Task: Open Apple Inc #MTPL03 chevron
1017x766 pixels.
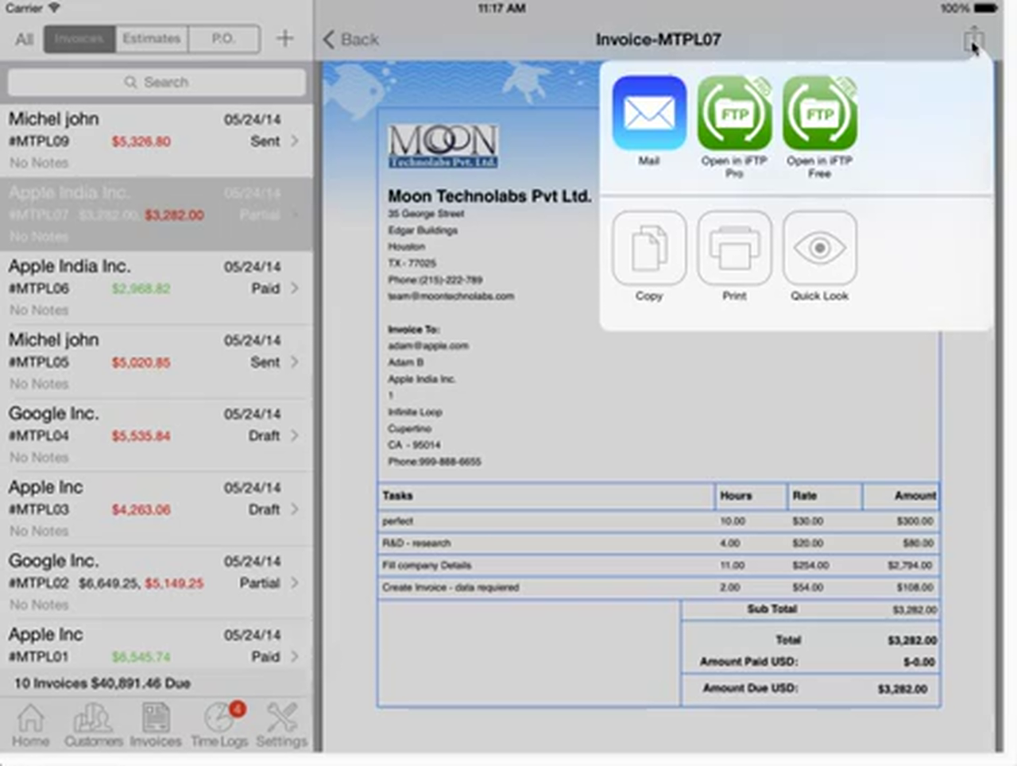Action: coord(295,509)
